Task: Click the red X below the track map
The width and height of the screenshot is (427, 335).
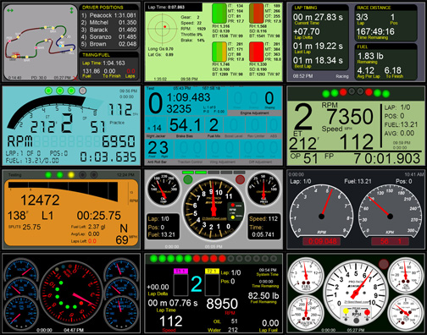Action: 75,78
